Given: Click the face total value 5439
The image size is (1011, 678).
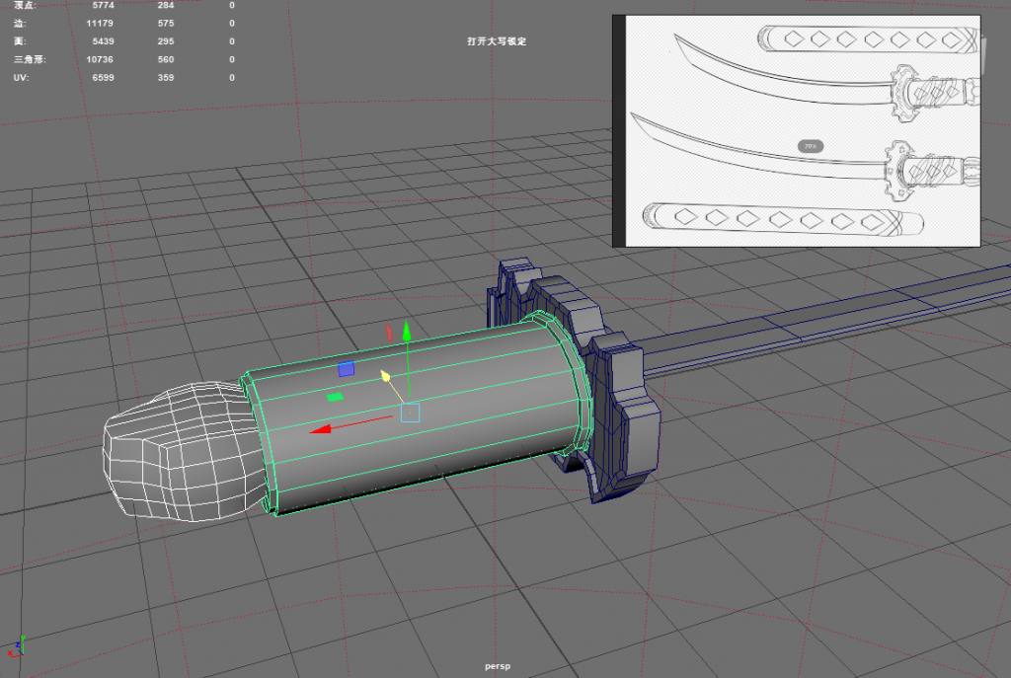Looking at the screenshot, I should (103, 41).
